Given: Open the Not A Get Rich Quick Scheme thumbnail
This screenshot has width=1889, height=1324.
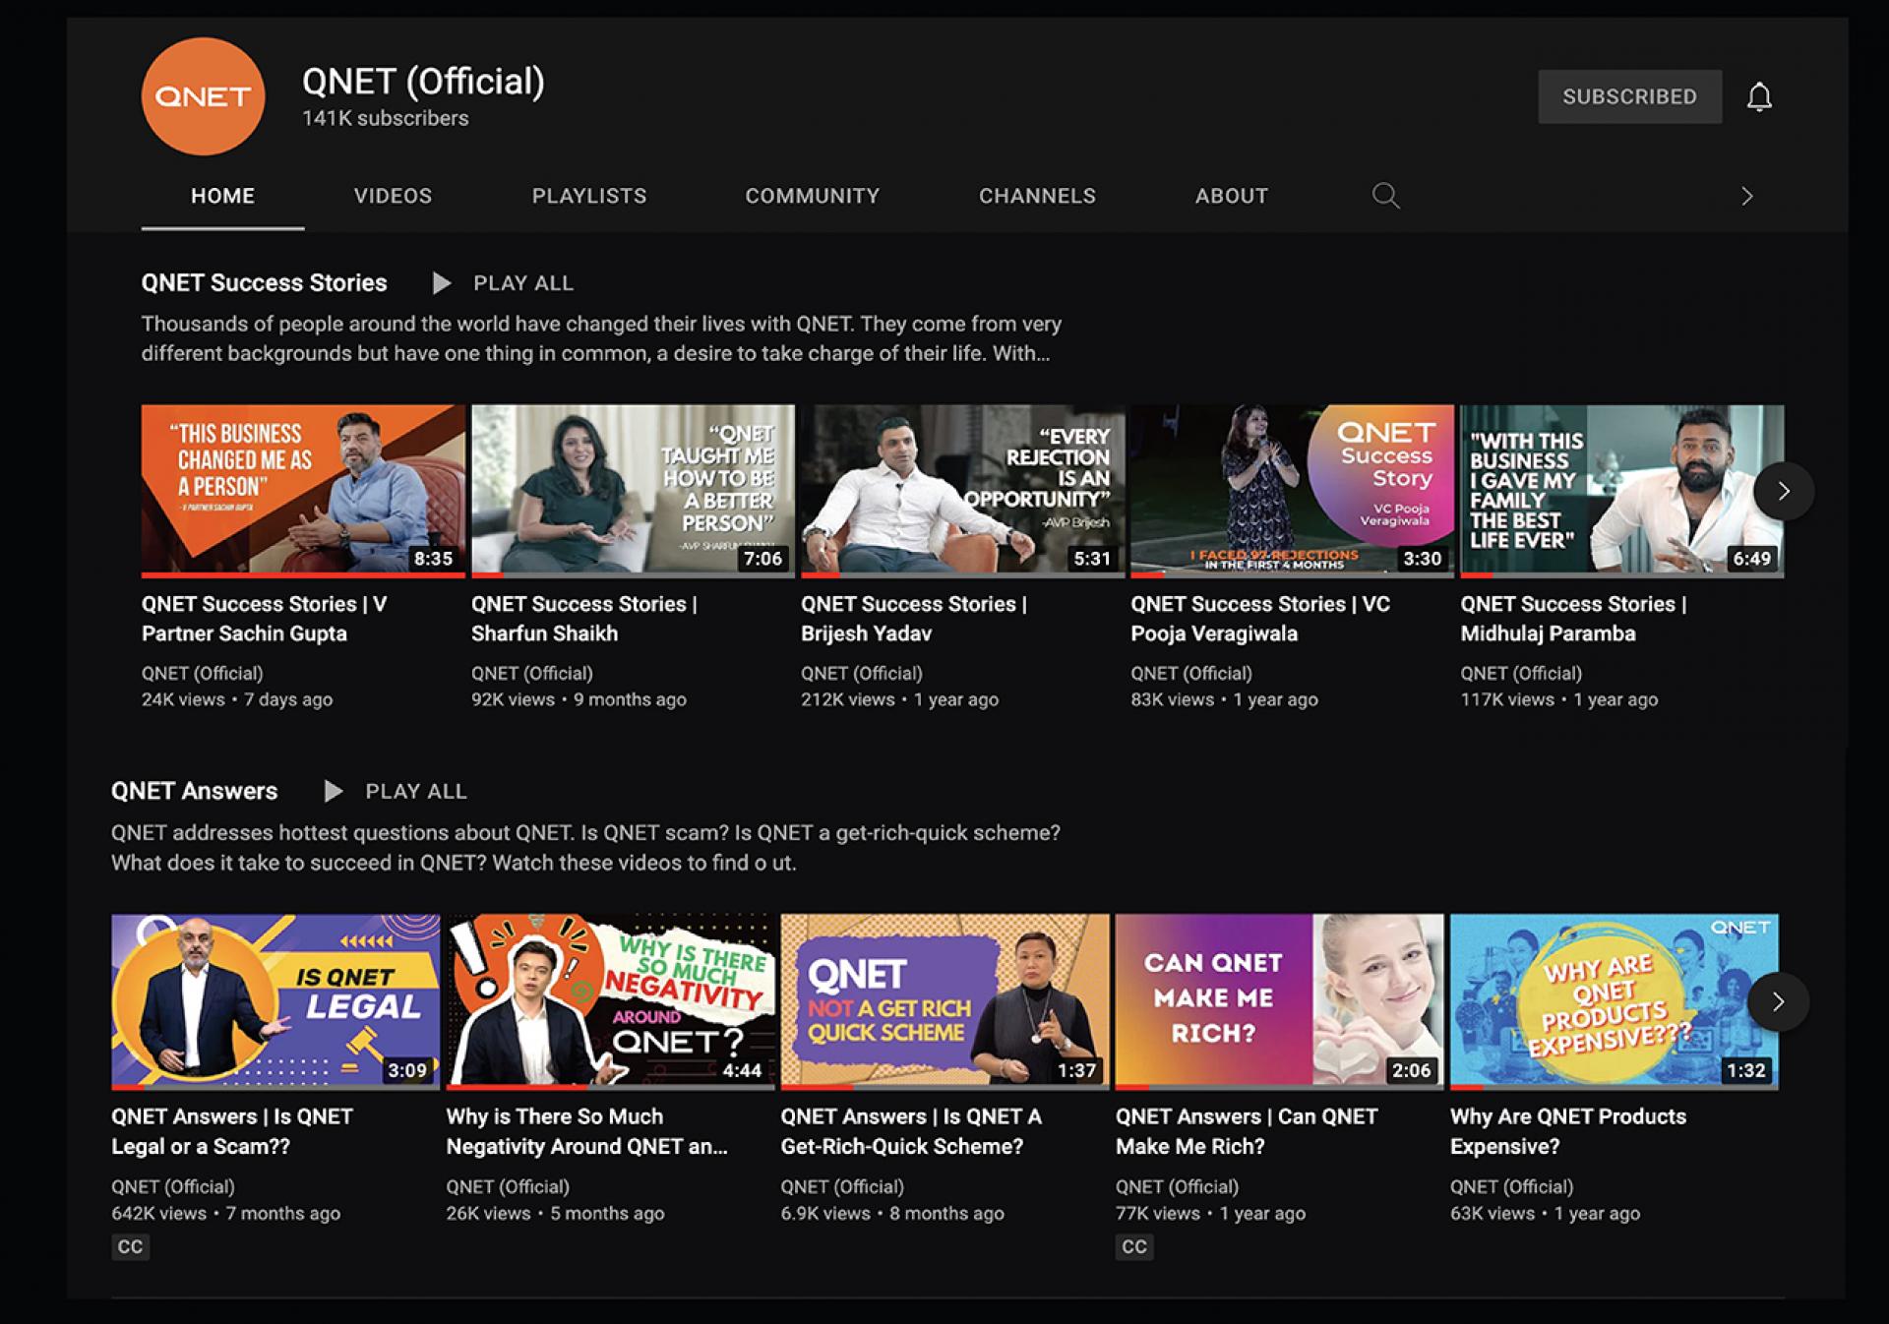Looking at the screenshot, I should pos(944,1001).
